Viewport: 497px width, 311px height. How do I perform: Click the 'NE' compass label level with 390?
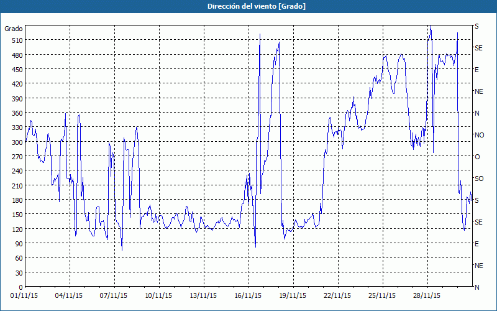[x=478, y=91]
